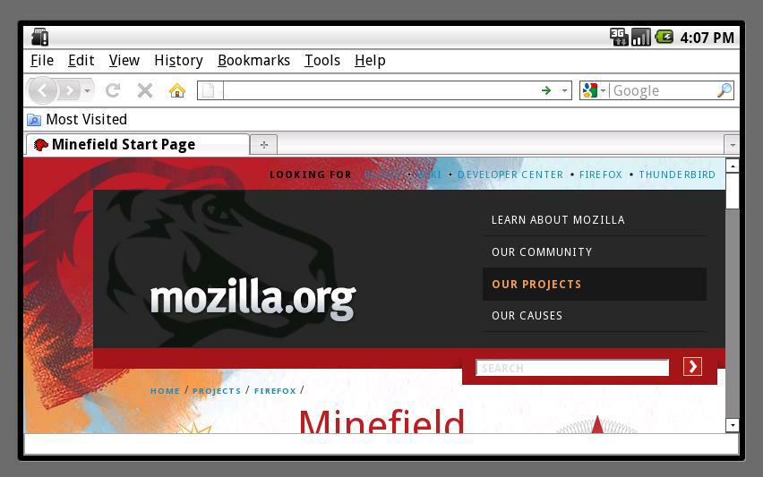763x477 pixels.
Task: Open the list all tabs dropdown
Action: pos(733,145)
